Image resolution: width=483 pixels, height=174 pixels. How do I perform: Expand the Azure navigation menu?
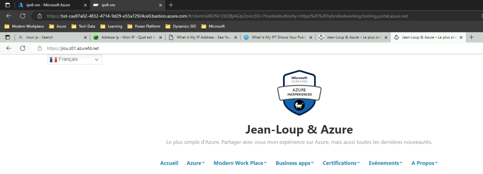click(x=196, y=163)
